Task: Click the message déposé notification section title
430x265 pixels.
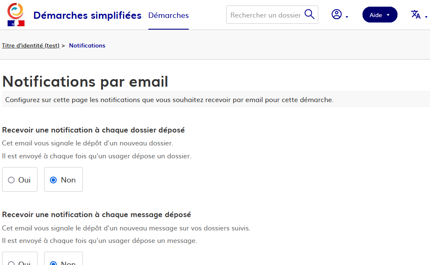Action: coord(97,215)
